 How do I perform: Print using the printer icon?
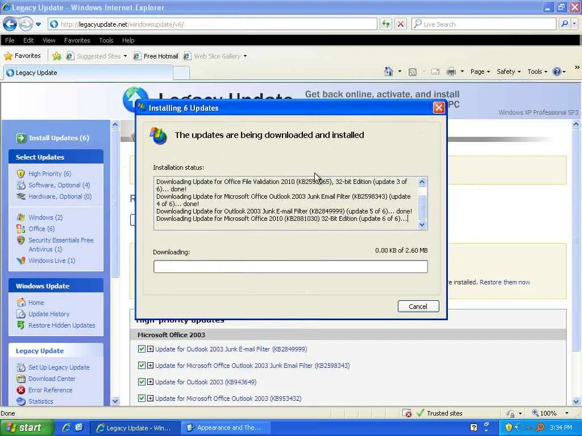point(451,72)
